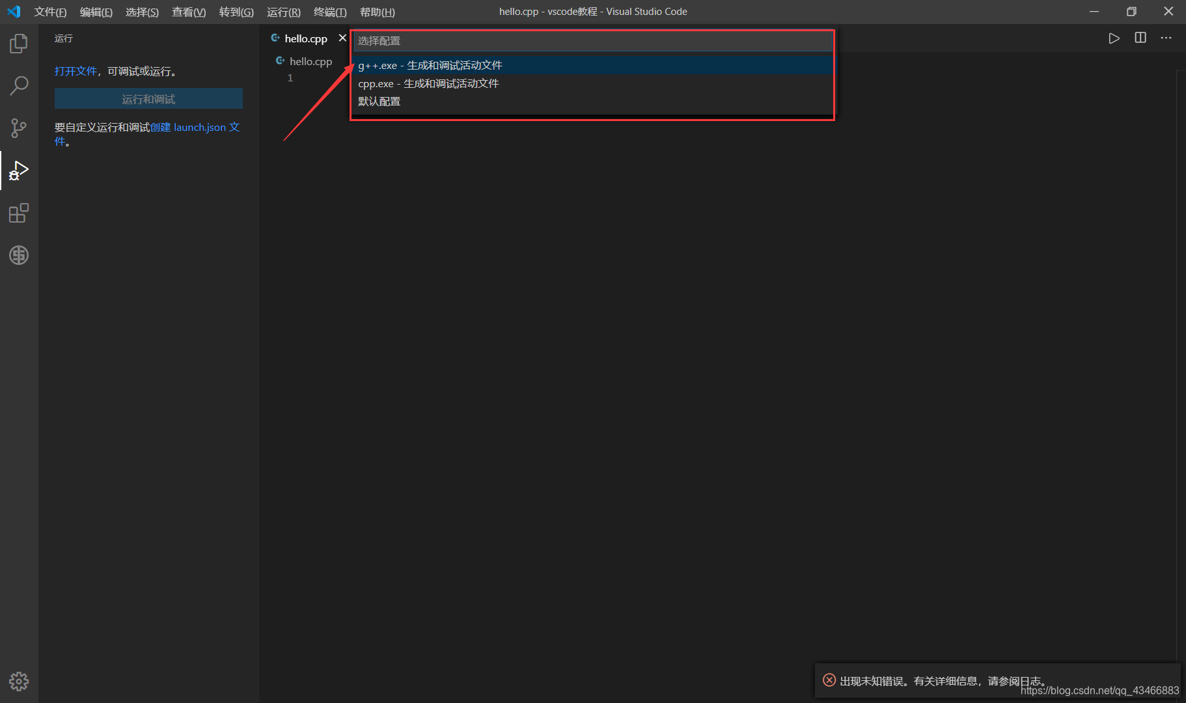The width and height of the screenshot is (1186, 703).
Task: Select the g++.exe debug configuration
Action: click(x=430, y=65)
